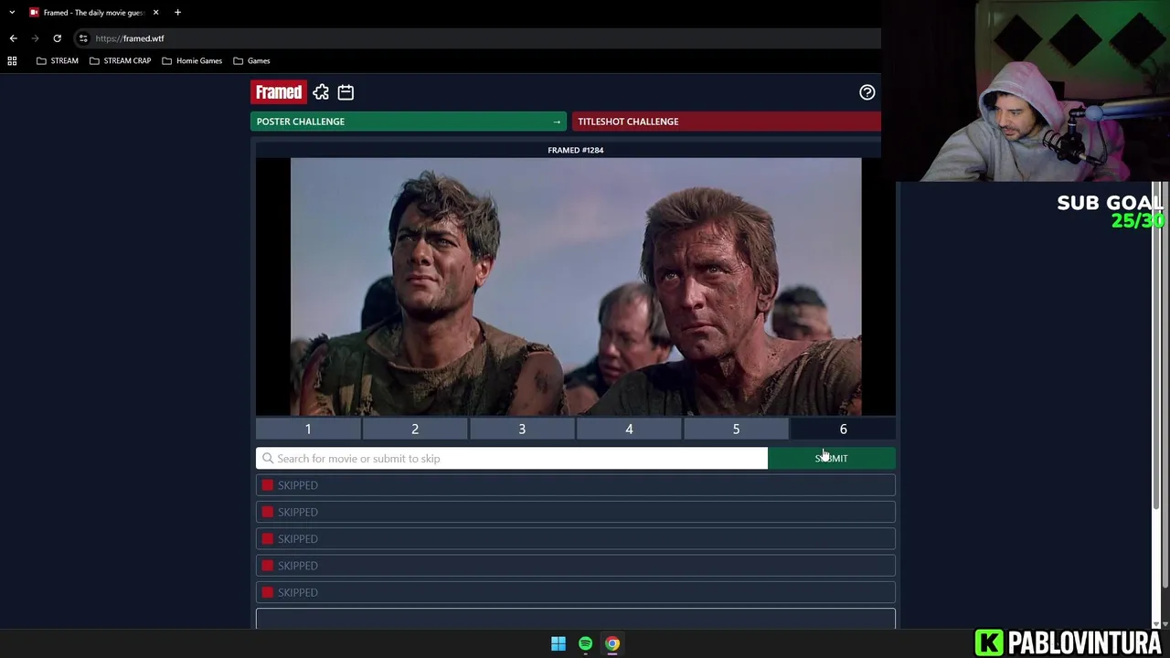Screen dimensions: 1170x658
Task: Show frame 4
Action: [629, 429]
